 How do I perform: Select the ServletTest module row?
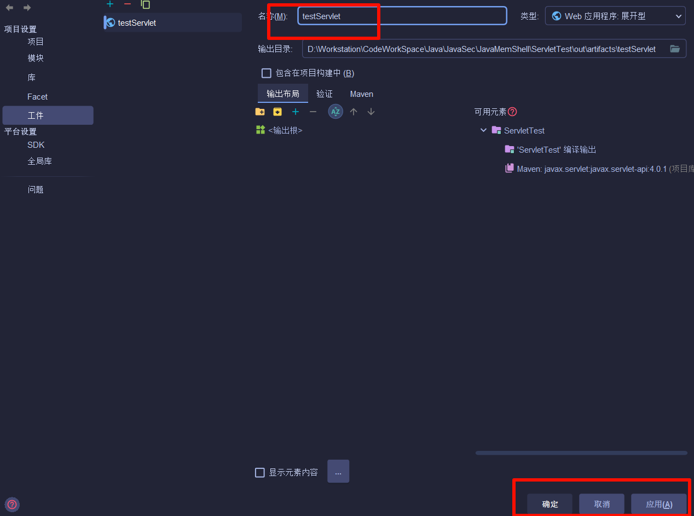tap(518, 130)
